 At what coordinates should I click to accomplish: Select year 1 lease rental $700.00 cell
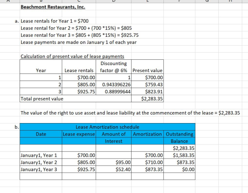point(79,77)
